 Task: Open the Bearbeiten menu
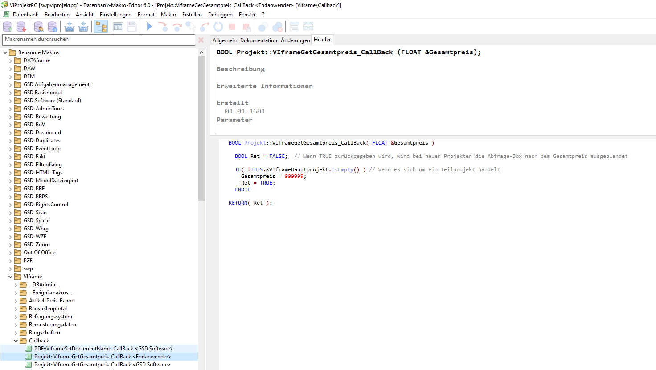coord(57,15)
